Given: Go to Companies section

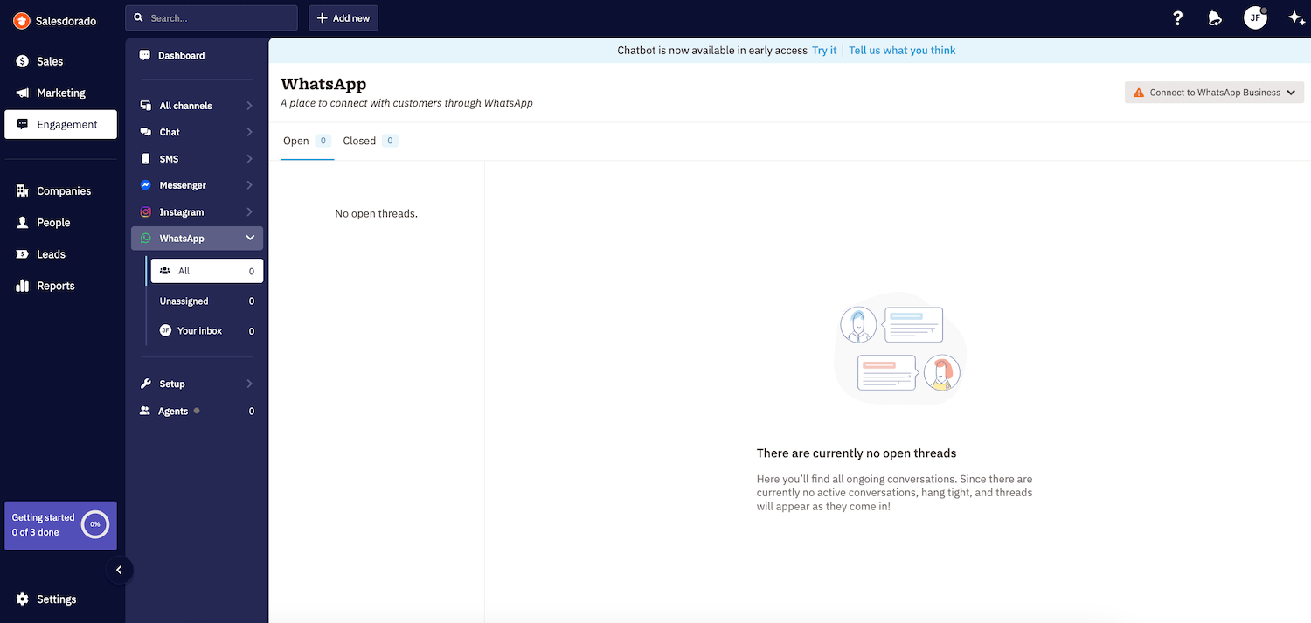Looking at the screenshot, I should pos(63,191).
